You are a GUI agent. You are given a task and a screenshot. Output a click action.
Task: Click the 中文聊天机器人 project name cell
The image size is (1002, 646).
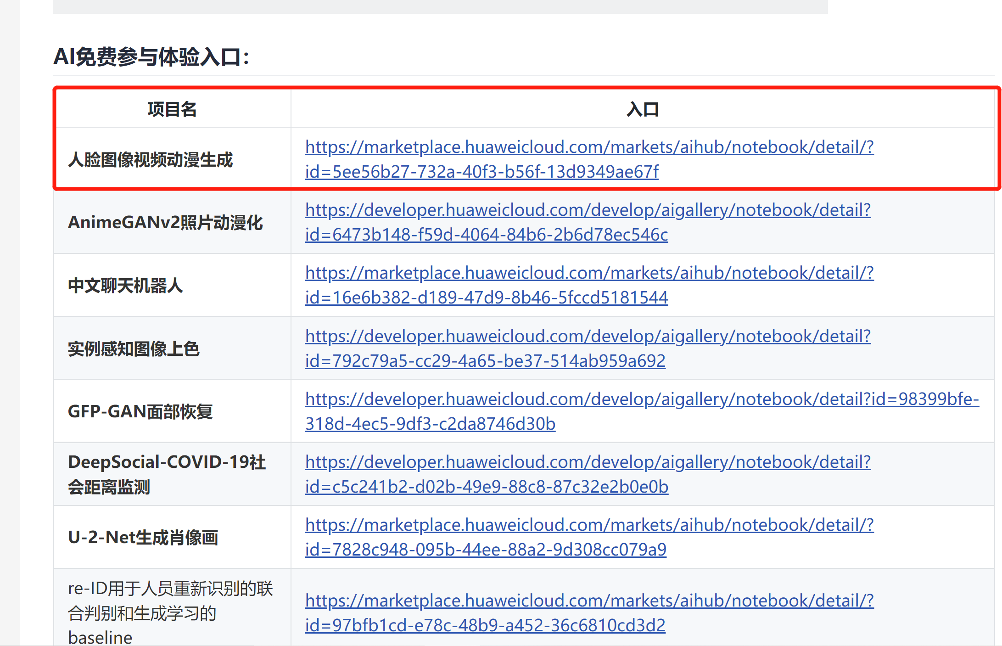click(x=125, y=286)
